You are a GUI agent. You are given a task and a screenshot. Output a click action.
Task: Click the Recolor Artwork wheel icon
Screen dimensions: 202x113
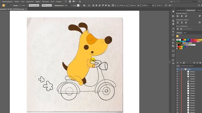click(x=84, y=5)
